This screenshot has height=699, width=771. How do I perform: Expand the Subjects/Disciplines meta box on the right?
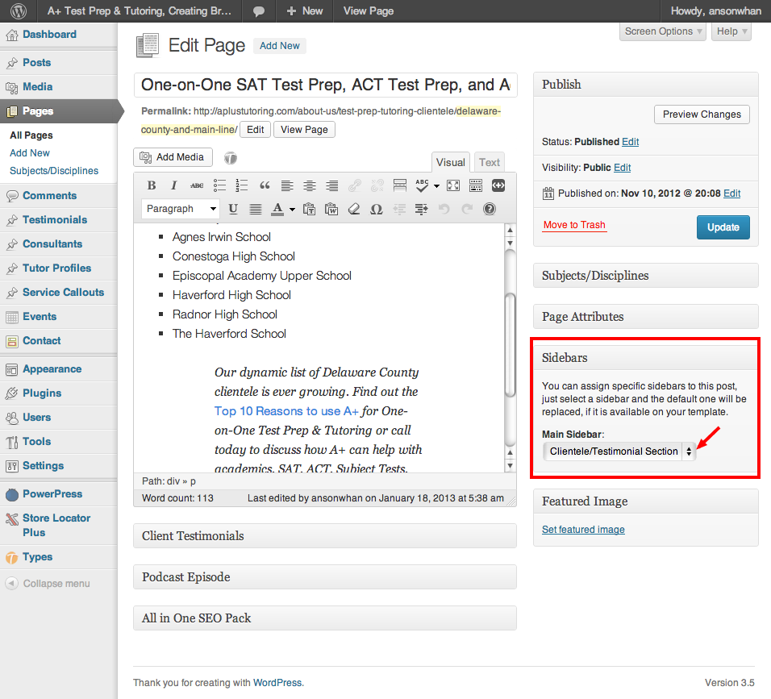[x=646, y=275]
